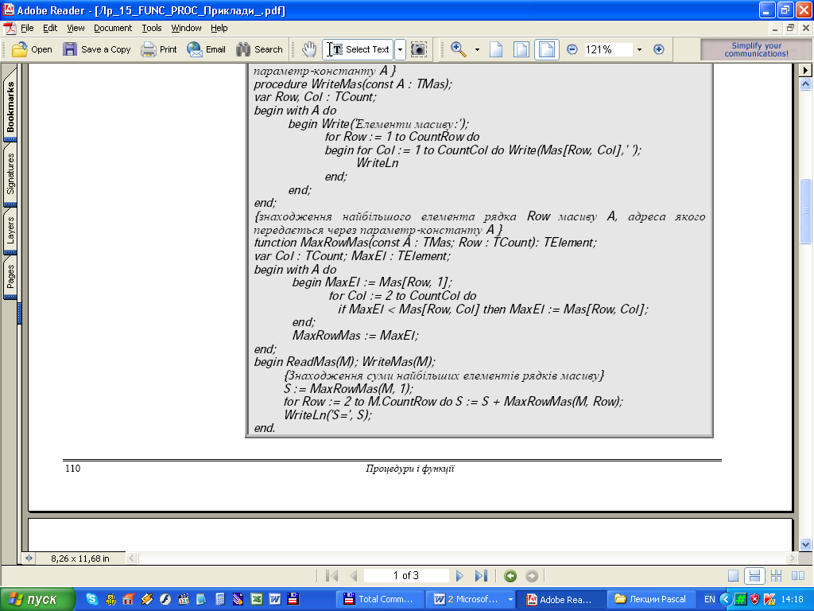Click the vertical scrollbar up arrow
The height and width of the screenshot is (611, 814).
tap(806, 84)
